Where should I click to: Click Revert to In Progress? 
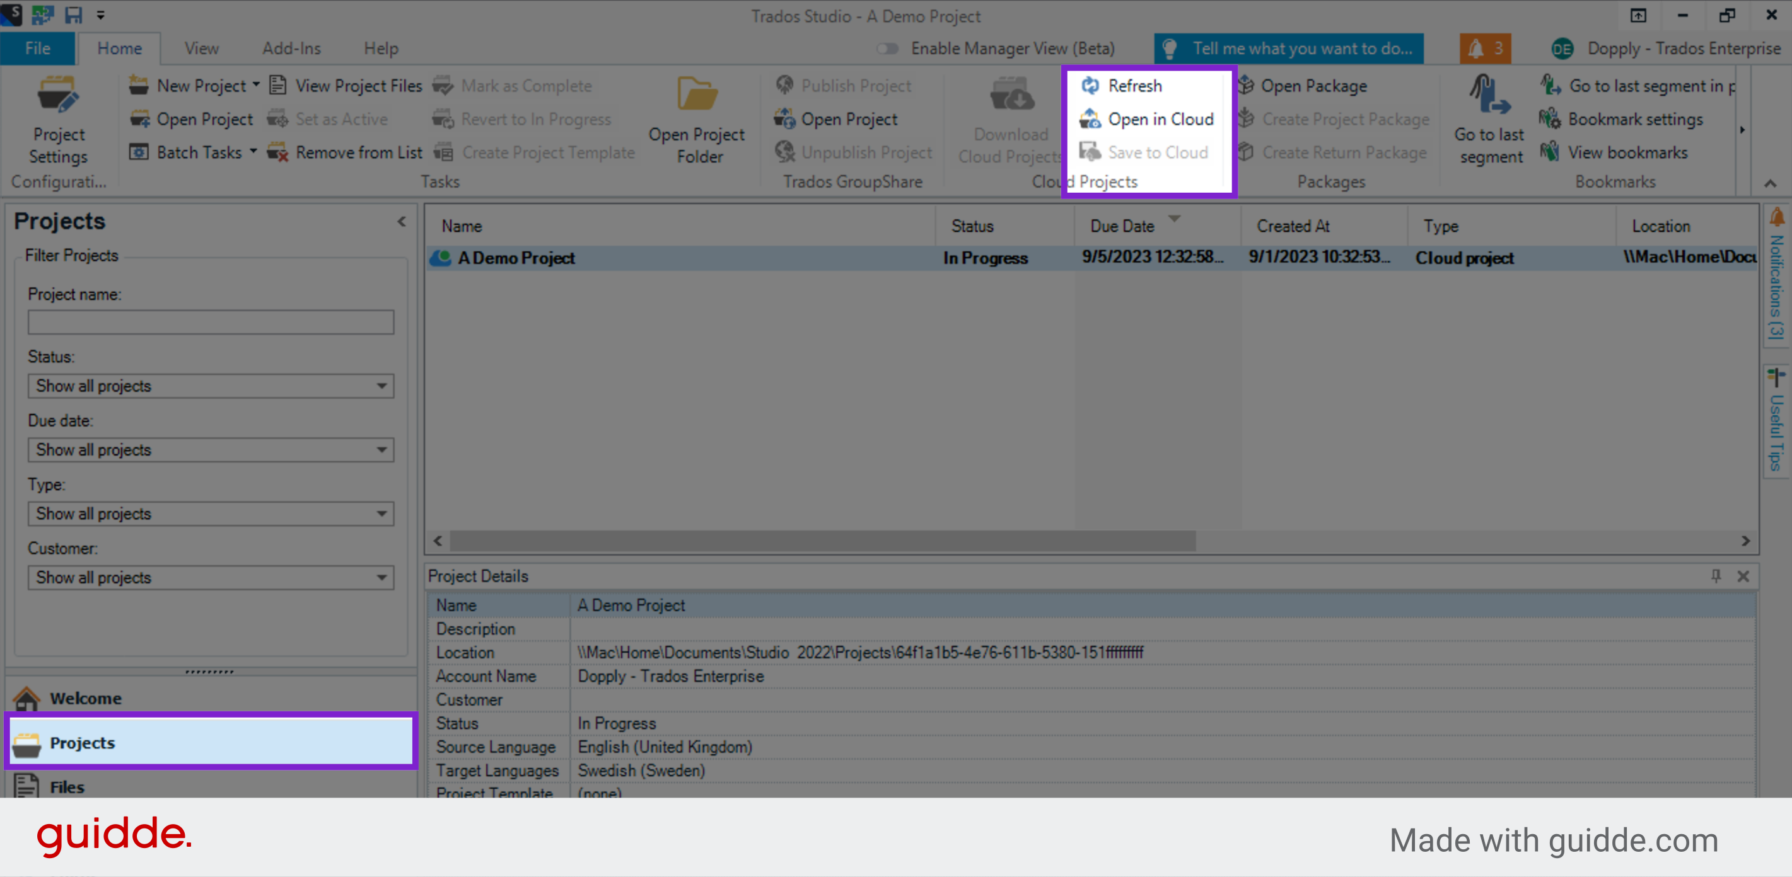point(521,119)
